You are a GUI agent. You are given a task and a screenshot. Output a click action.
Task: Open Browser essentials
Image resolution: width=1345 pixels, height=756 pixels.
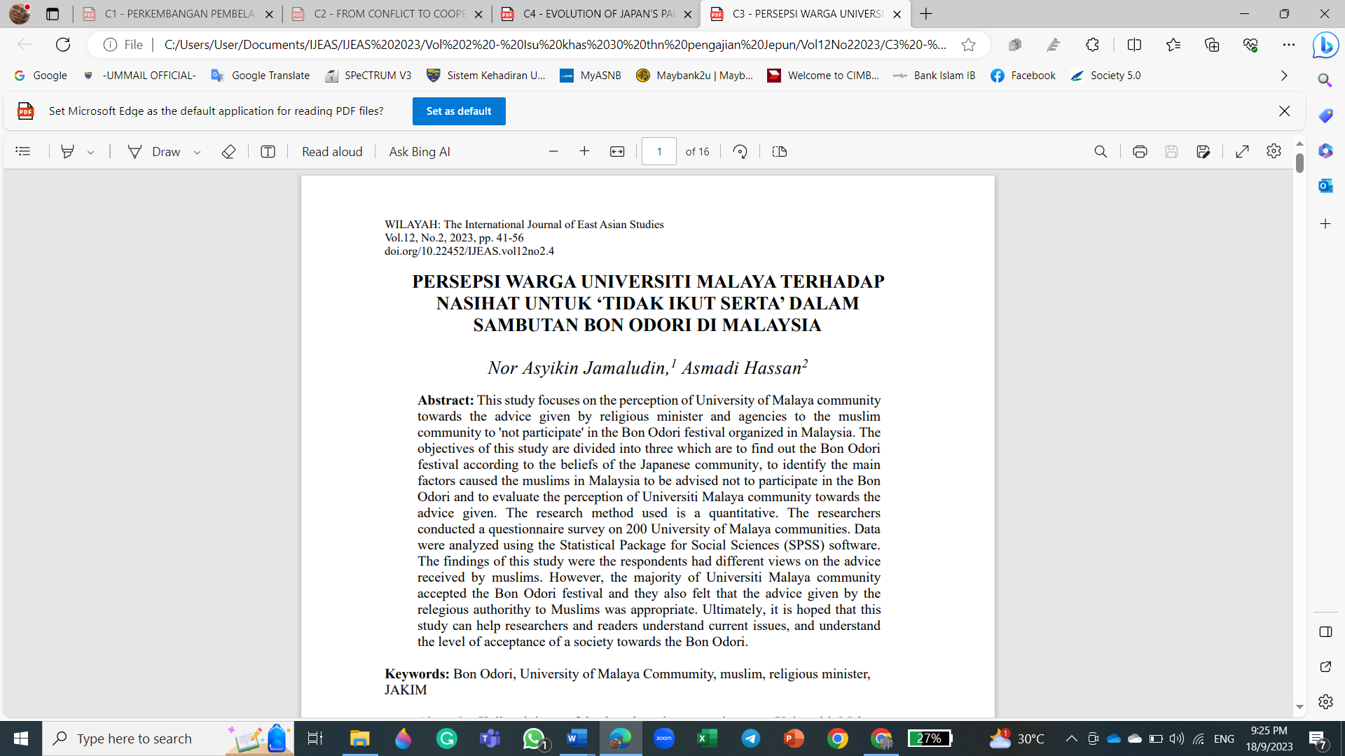(1250, 45)
